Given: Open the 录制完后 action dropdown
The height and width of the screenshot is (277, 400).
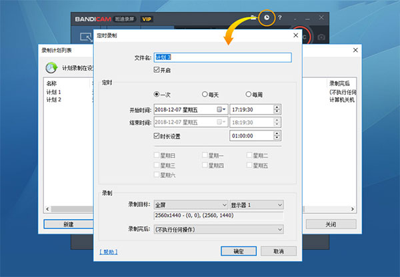Looking at the screenshot, I should 219,229.
